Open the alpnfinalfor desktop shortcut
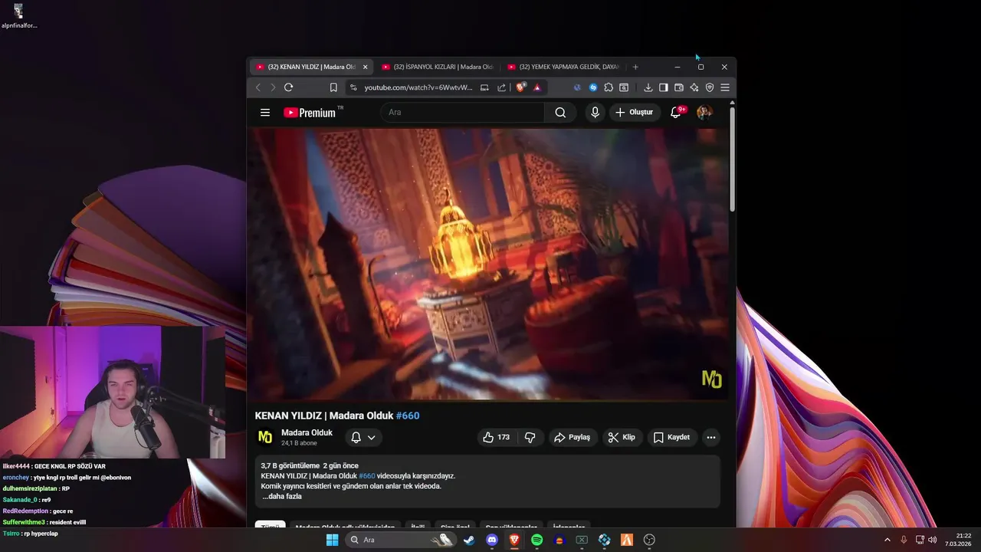Screen dimensions: 981x552 pos(19,16)
